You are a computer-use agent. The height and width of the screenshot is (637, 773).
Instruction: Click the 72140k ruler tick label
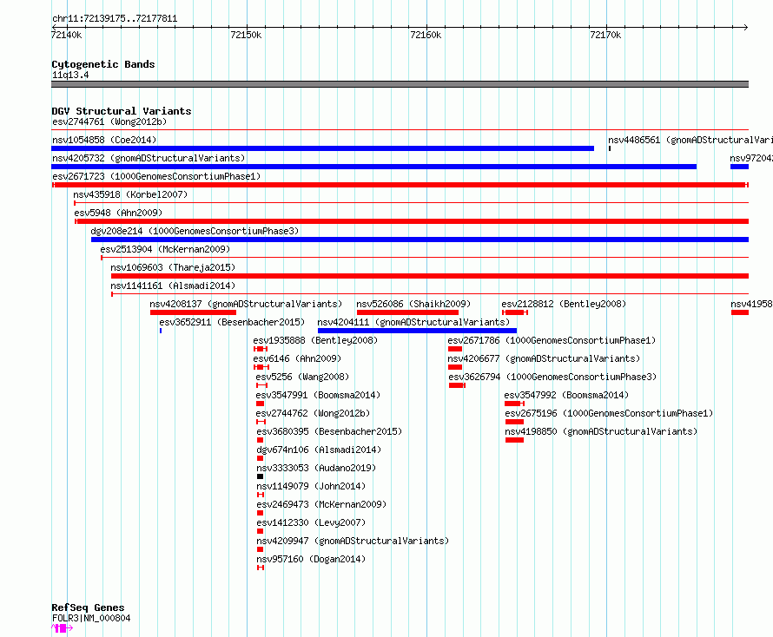pos(67,35)
